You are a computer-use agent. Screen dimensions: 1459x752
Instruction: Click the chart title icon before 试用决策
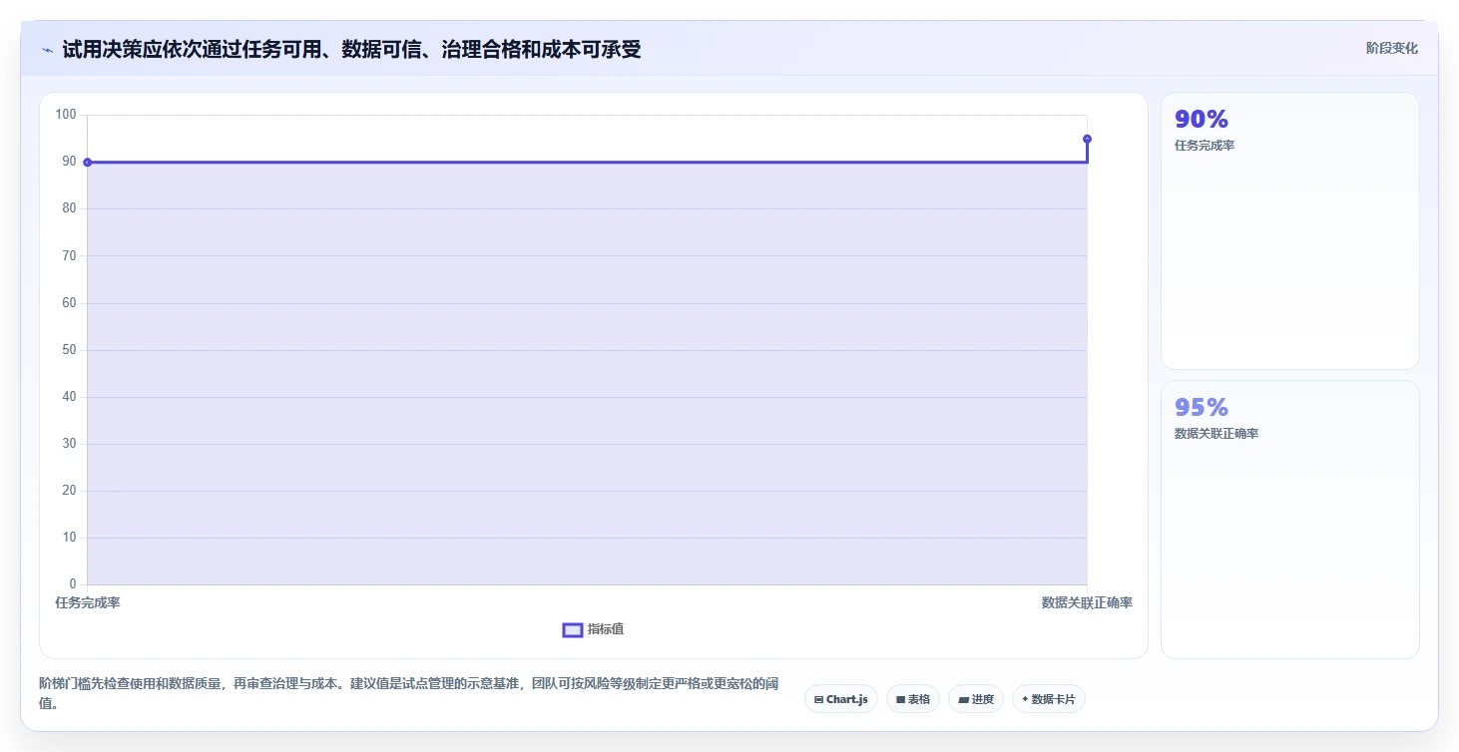[47, 50]
